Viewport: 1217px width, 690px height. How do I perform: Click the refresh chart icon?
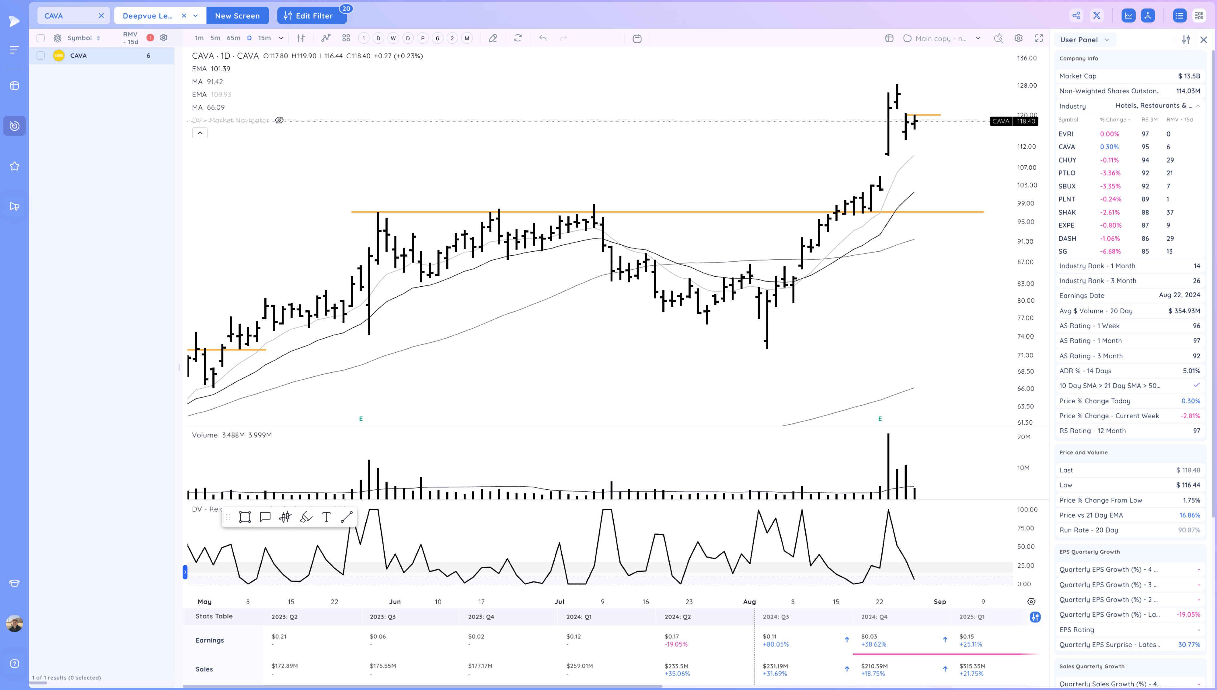pyautogui.click(x=518, y=38)
